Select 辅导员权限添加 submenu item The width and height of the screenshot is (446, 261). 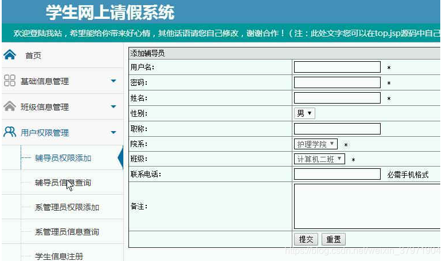(x=63, y=158)
